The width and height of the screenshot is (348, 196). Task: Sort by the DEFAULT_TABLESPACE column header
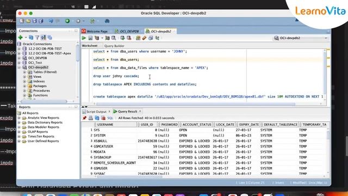tap(280, 125)
